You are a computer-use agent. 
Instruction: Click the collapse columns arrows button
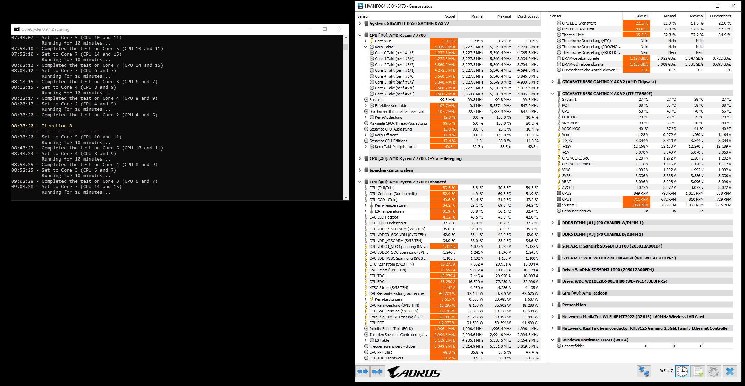377,372
